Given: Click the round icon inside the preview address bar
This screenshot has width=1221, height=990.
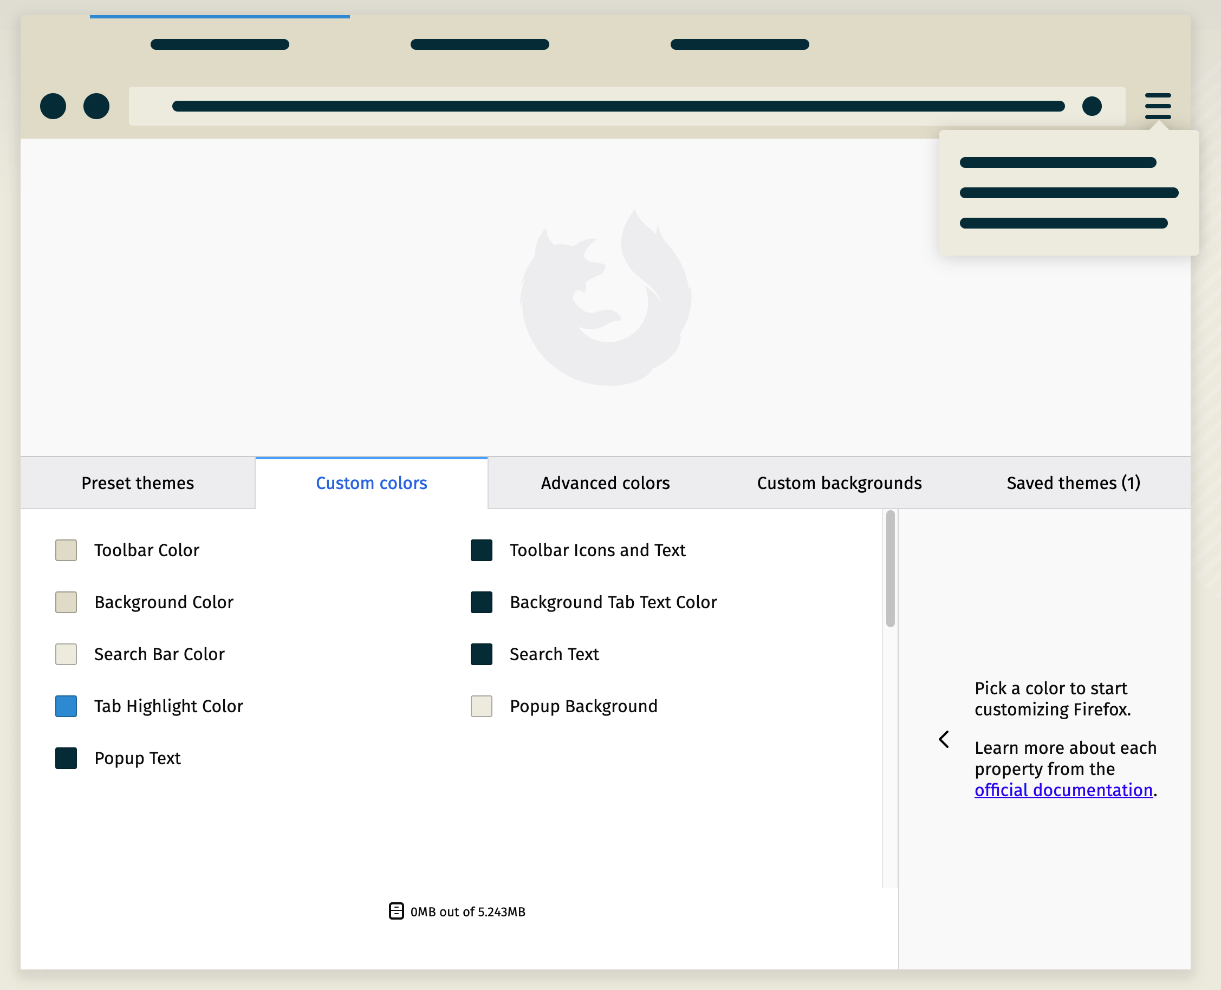Looking at the screenshot, I should click(x=1092, y=106).
